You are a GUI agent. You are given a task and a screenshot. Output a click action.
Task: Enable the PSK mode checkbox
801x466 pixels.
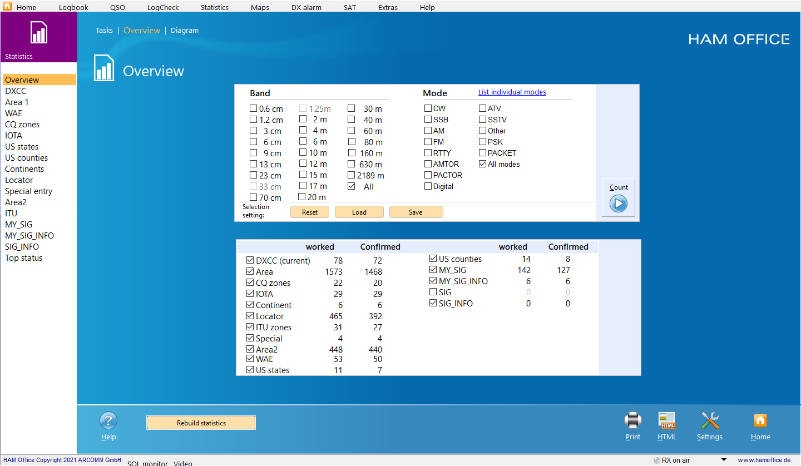pos(482,142)
